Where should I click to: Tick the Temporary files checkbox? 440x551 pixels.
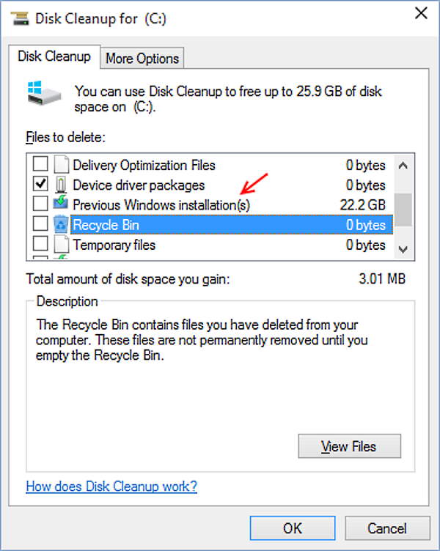tap(40, 243)
